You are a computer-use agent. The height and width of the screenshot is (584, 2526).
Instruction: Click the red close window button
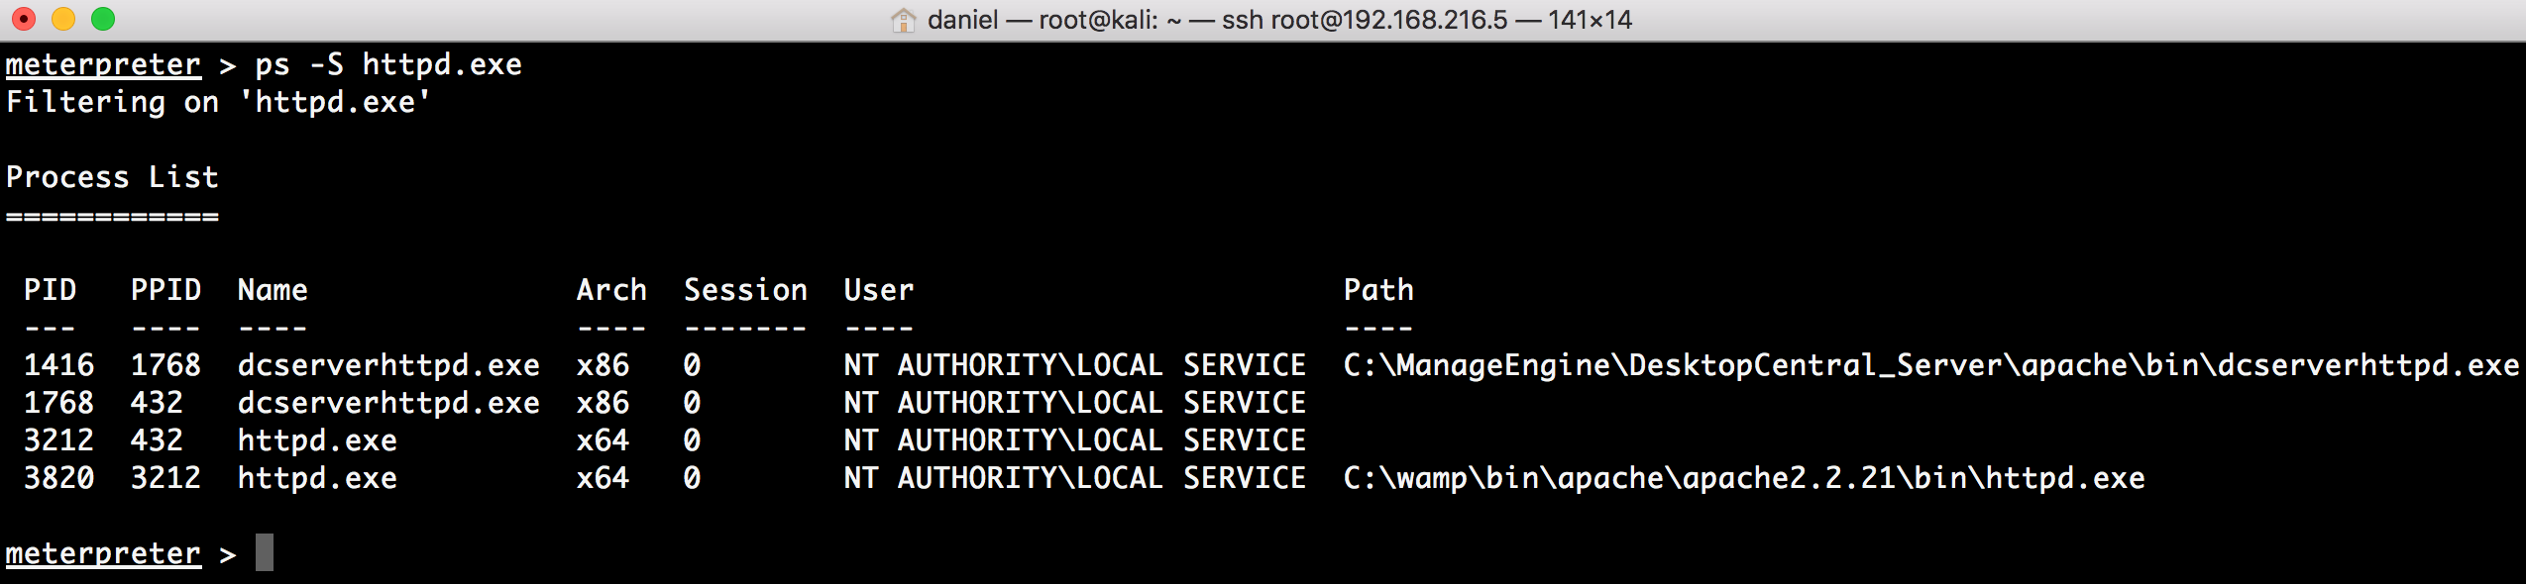pyautogui.click(x=22, y=19)
